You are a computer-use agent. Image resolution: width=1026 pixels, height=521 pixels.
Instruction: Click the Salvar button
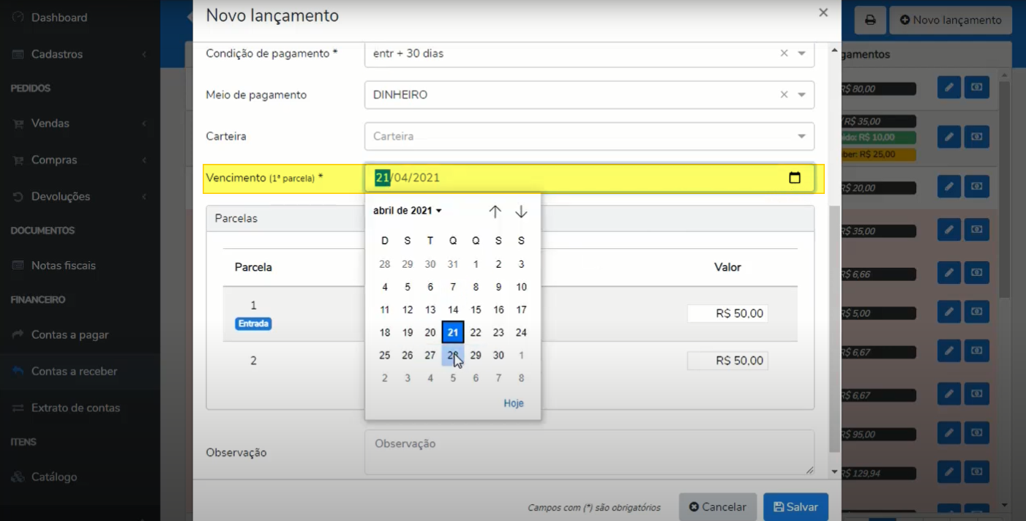[x=796, y=507]
